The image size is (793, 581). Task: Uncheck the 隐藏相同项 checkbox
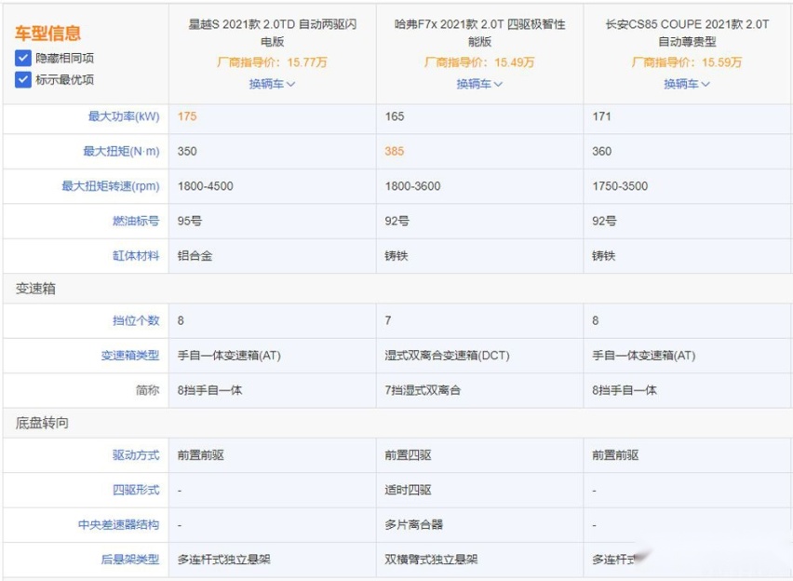23,58
